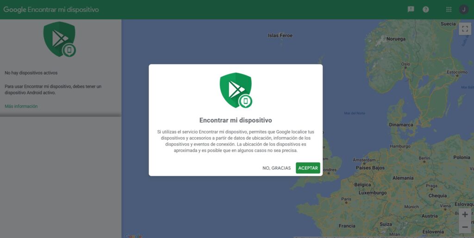Click the Suiza label on map
Image resolution: width=474 pixels, height=238 pixels.
pyautogui.click(x=386, y=224)
